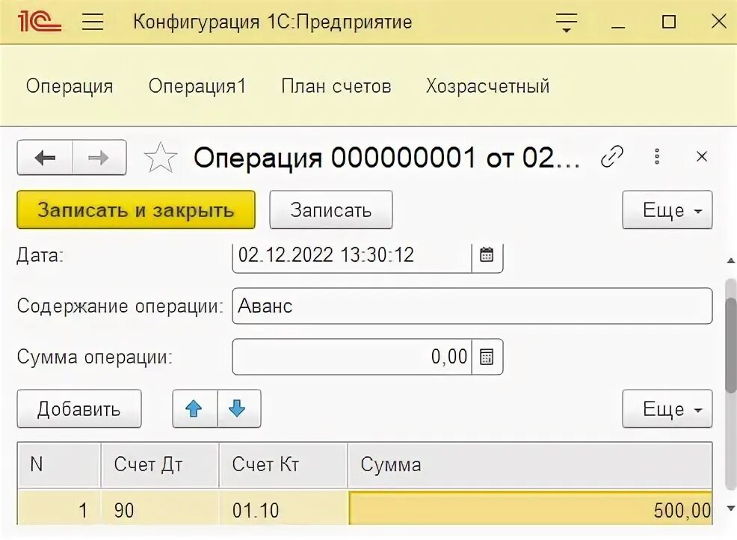This screenshot has width=737, height=540.
Task: Sort by the N column header
Action: point(59,464)
